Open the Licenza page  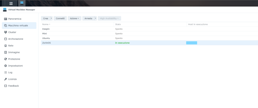[x=19, y=79]
